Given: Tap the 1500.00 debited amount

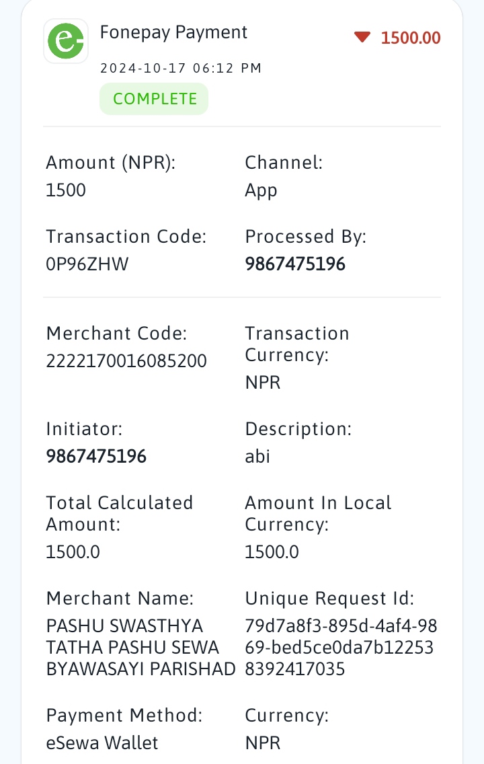Looking at the screenshot, I should coord(411,38).
